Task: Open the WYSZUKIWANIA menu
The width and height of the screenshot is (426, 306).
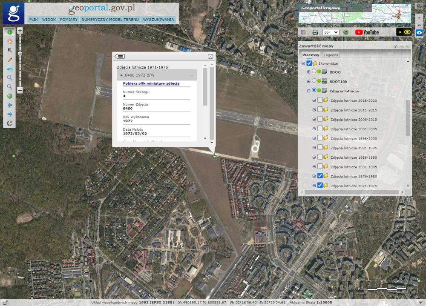Action: coord(158,20)
